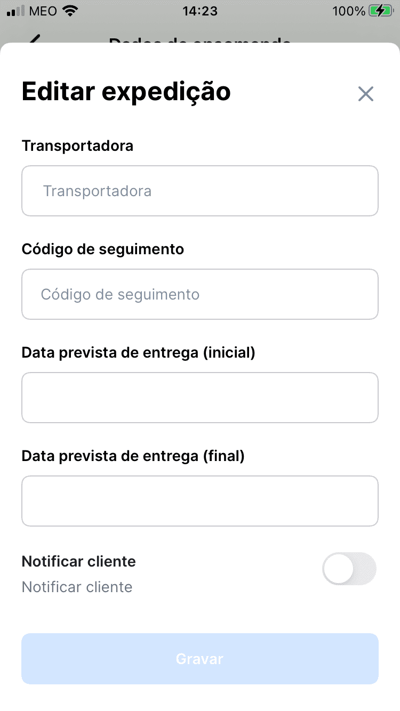Tap the Editar expedição heading

point(126,92)
